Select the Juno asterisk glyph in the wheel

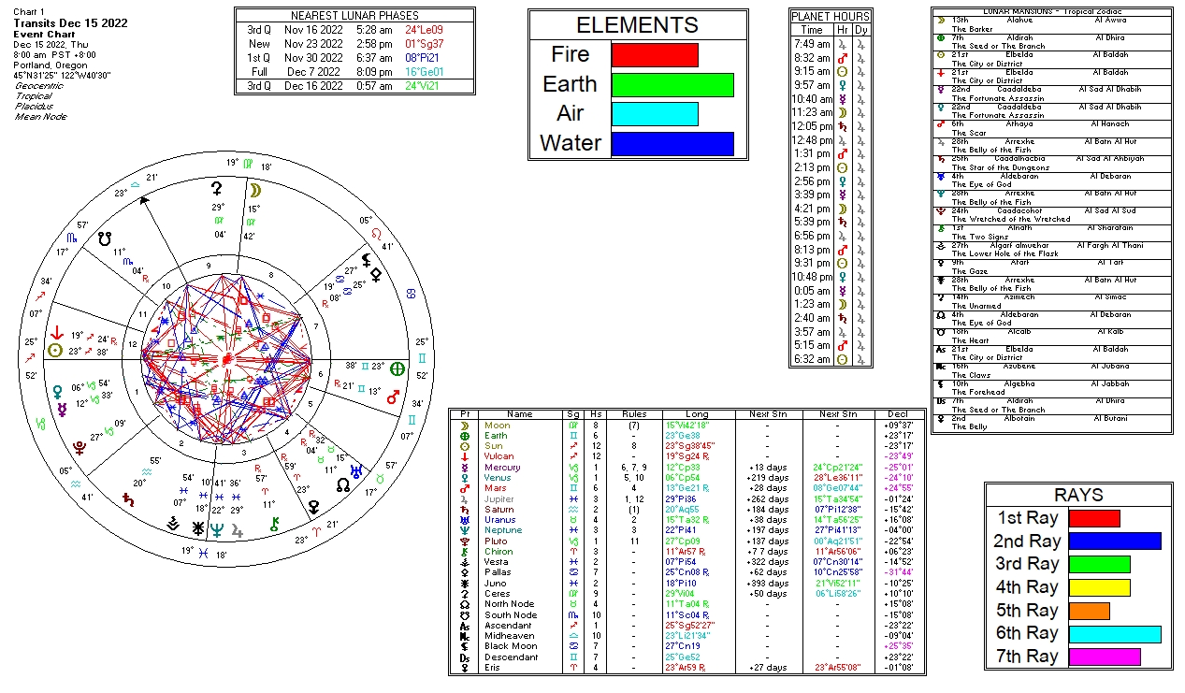pyautogui.click(x=197, y=528)
